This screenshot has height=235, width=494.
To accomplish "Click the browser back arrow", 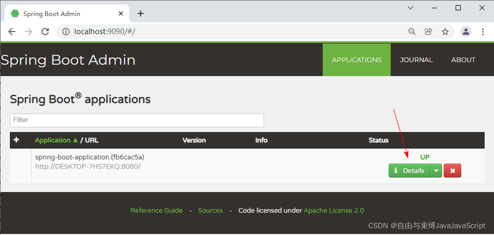I will point(12,32).
